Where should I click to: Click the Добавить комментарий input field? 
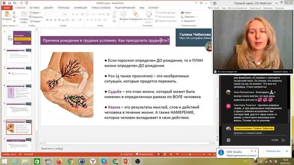[x=260, y=133]
